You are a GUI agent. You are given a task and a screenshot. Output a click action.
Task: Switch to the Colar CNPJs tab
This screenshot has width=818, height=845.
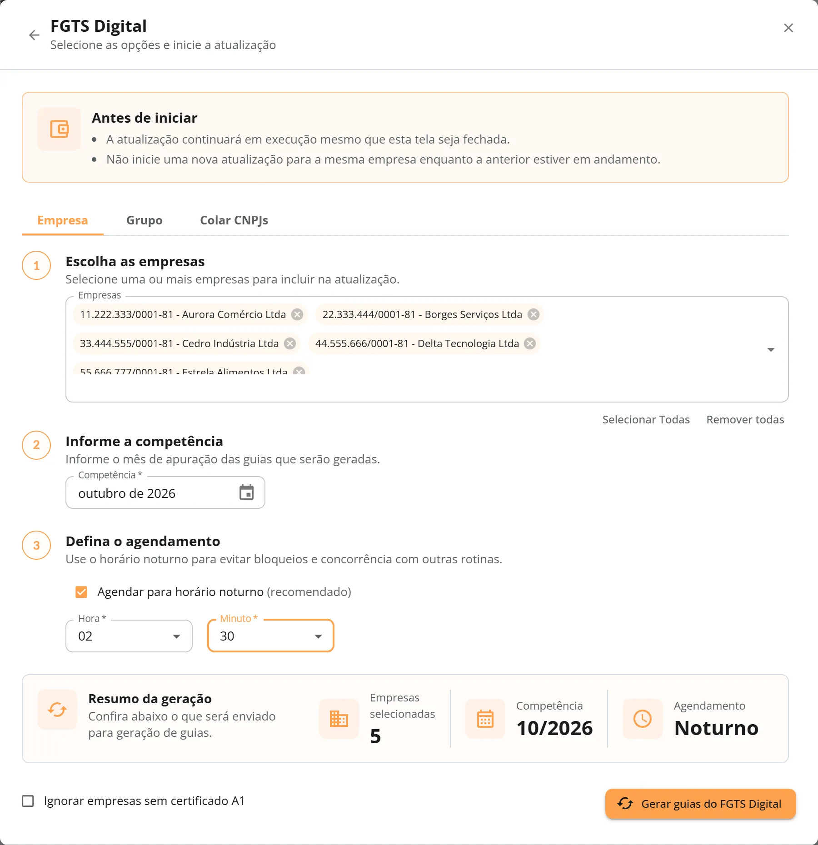[x=234, y=220]
